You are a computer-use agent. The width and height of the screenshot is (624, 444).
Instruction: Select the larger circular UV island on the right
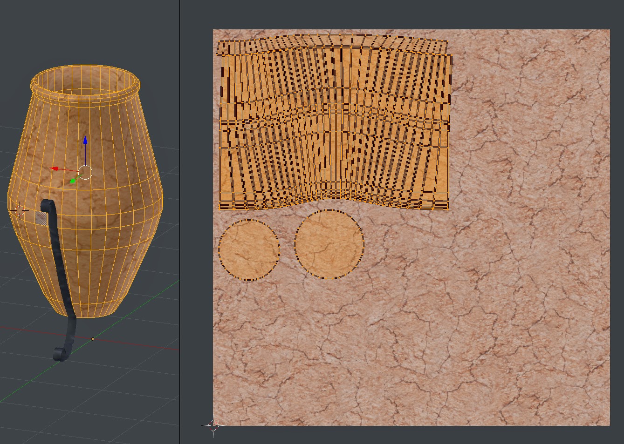329,243
